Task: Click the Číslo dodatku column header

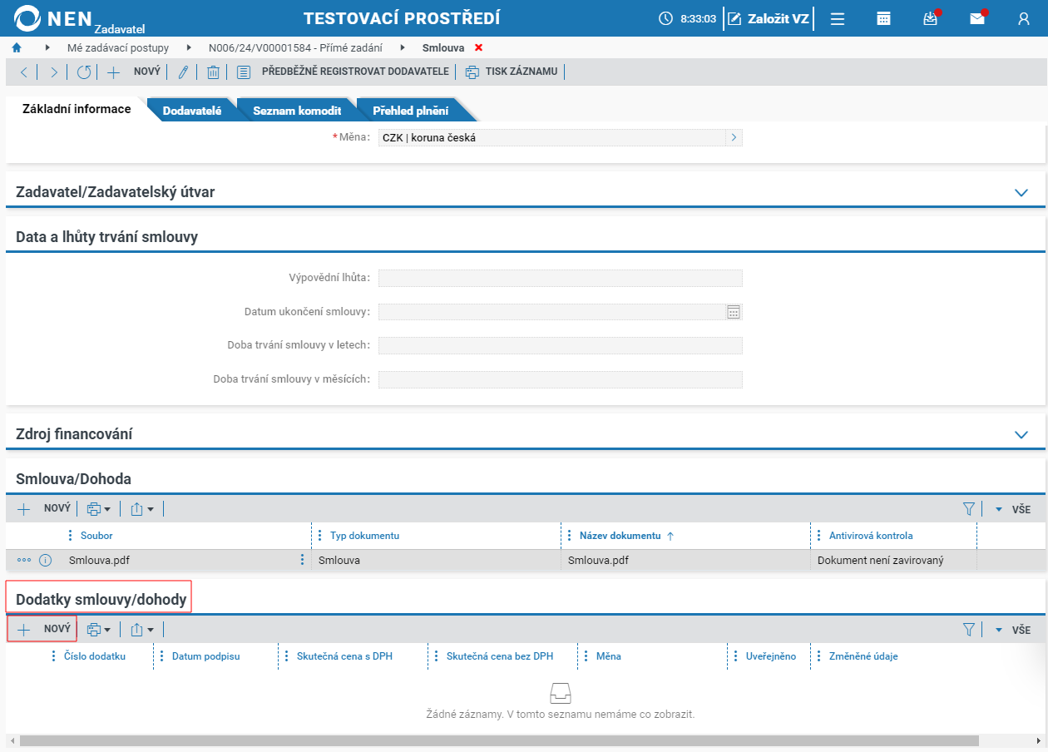Action: [95, 656]
